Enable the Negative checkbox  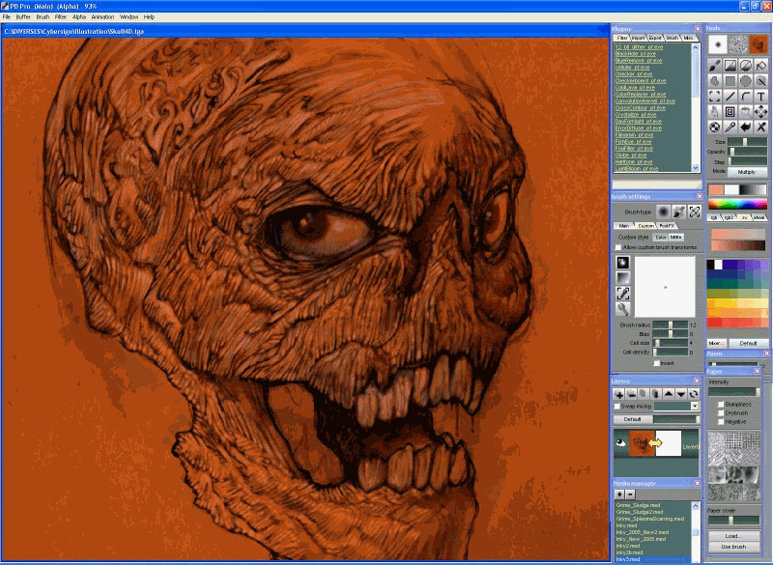tap(721, 422)
